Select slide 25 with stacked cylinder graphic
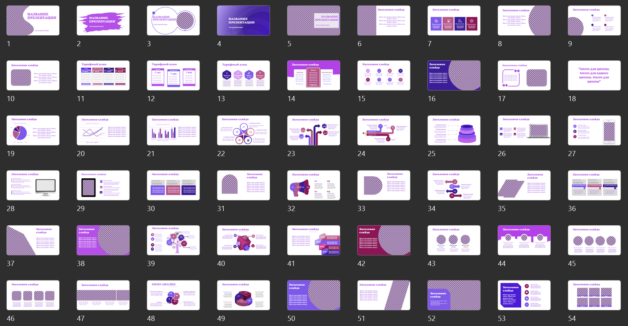This screenshot has width=628, height=326. (454, 130)
